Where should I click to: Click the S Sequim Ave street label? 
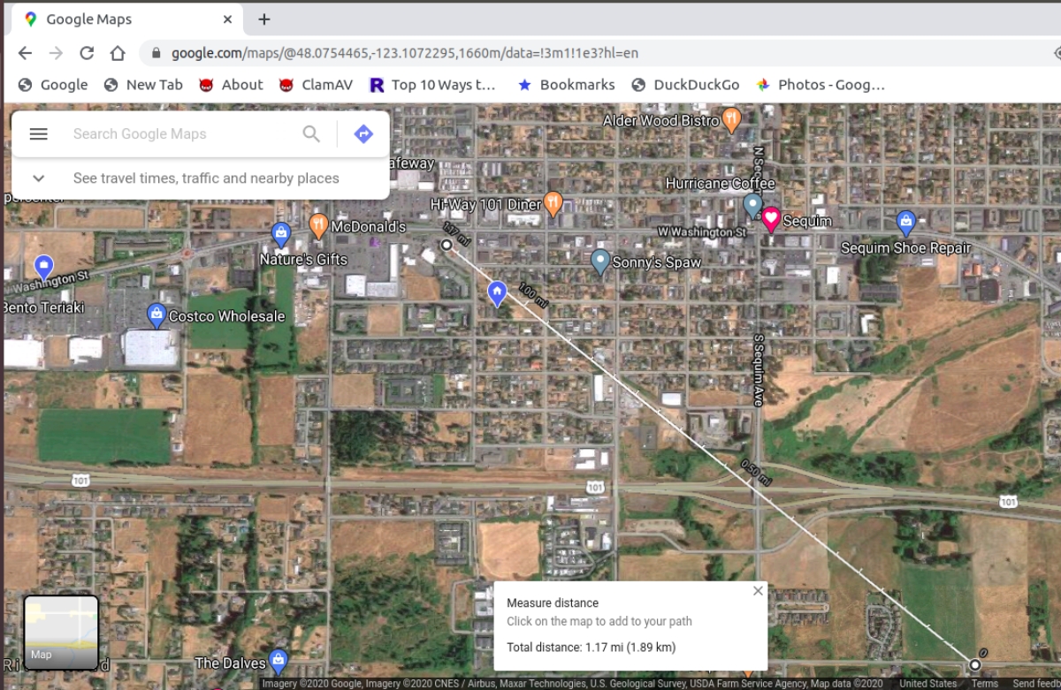point(758,370)
